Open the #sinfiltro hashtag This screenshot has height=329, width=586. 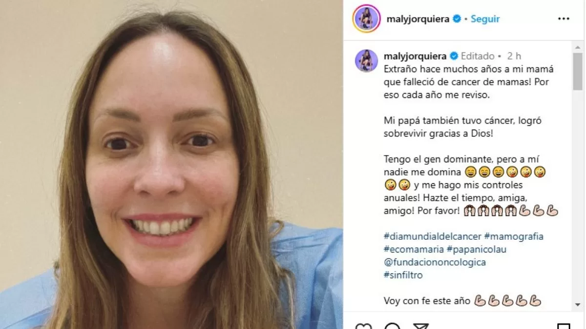(x=403, y=275)
